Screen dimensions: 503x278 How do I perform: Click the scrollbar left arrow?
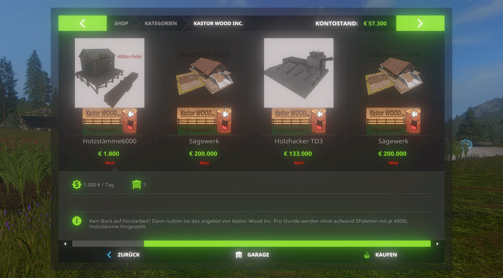click(65, 244)
